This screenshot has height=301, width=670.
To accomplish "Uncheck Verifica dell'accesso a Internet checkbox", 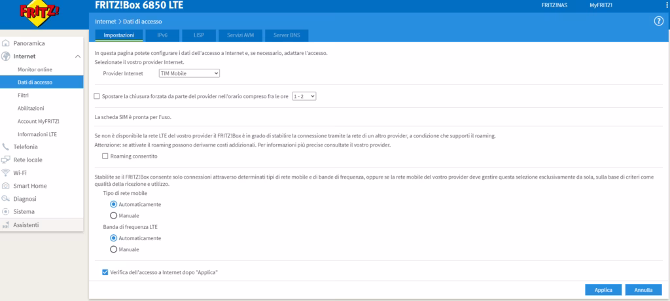I will [x=105, y=272].
